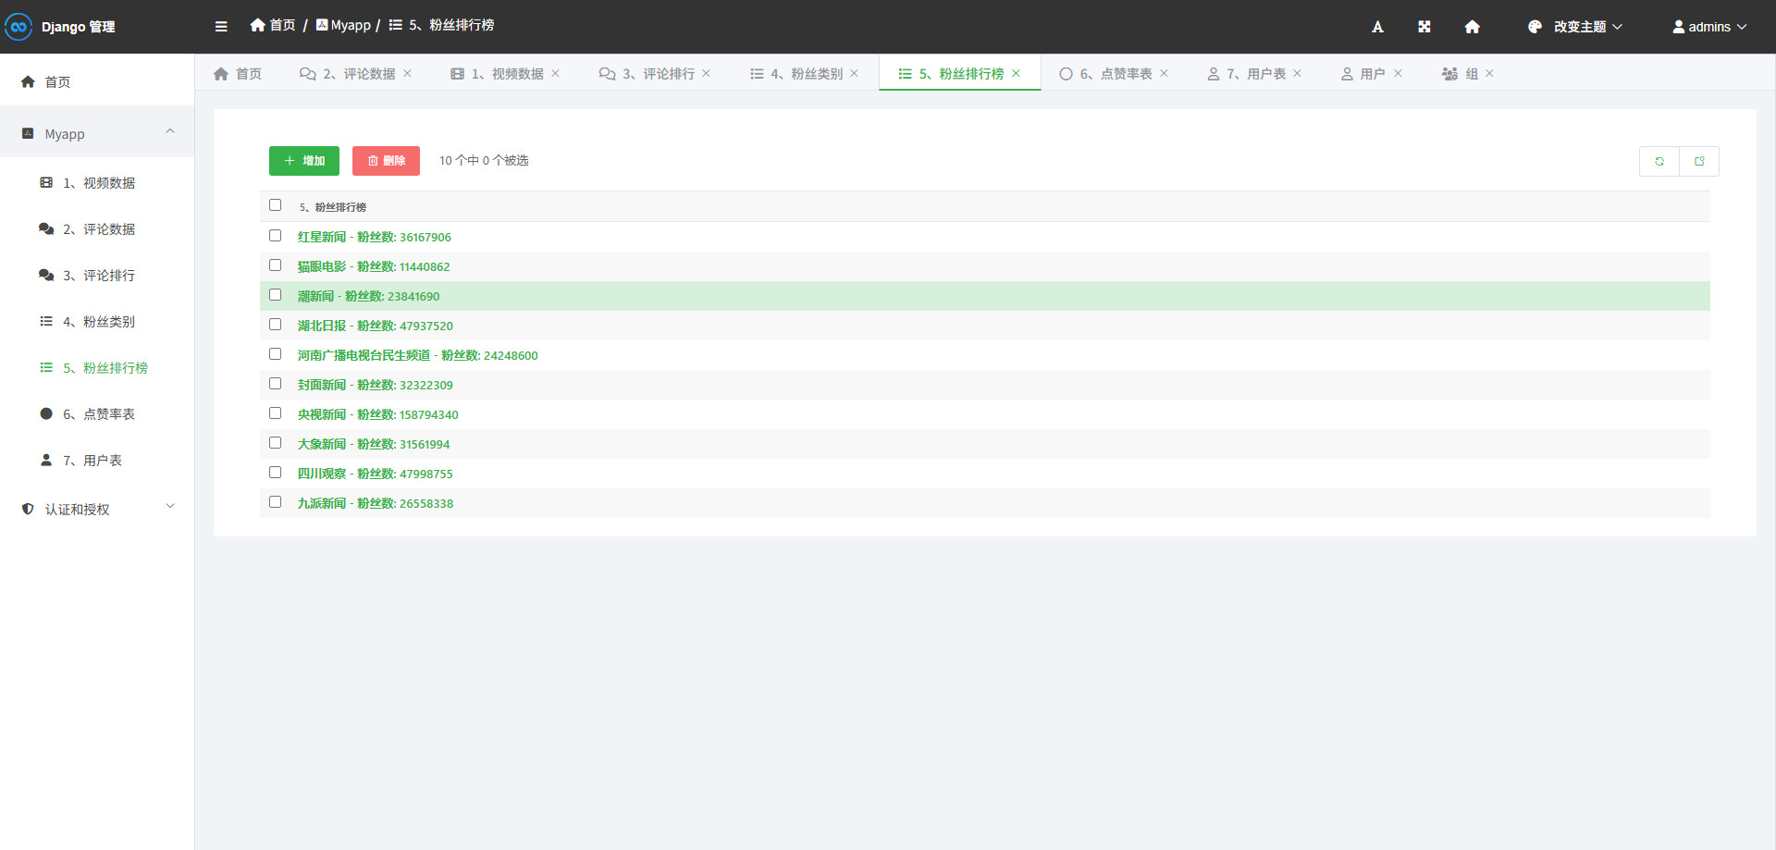This screenshot has width=1776, height=850.
Task: Open 3、评论排行 in the sidebar
Action: [x=97, y=276]
